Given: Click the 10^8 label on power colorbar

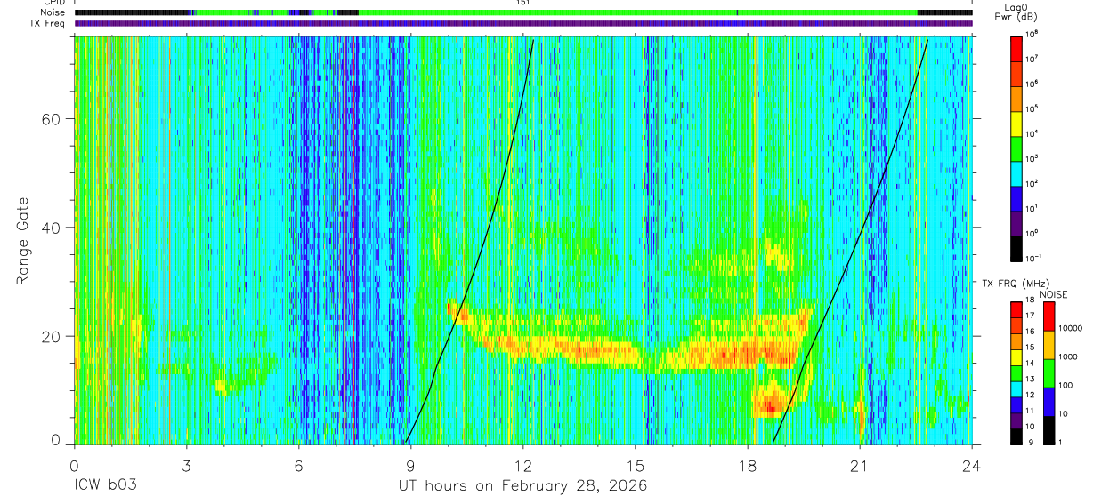Looking at the screenshot, I should tap(1032, 34).
